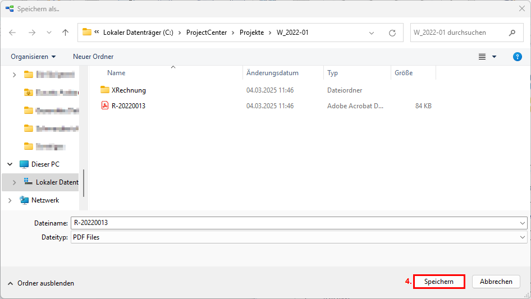Screen dimensions: 531x299
Task: Open the XRechnung folder
Action: point(129,90)
